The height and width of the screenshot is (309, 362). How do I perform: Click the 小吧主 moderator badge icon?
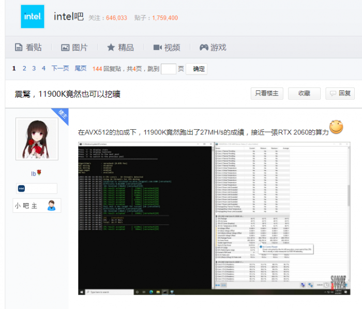pos(51,206)
